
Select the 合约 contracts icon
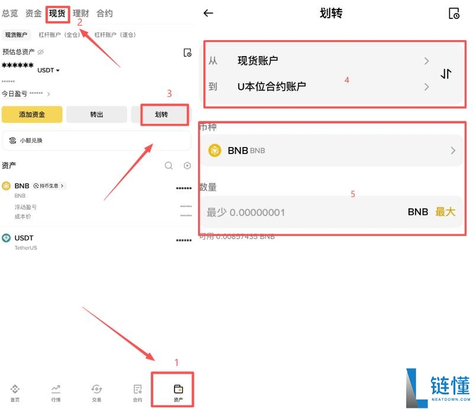tap(137, 390)
